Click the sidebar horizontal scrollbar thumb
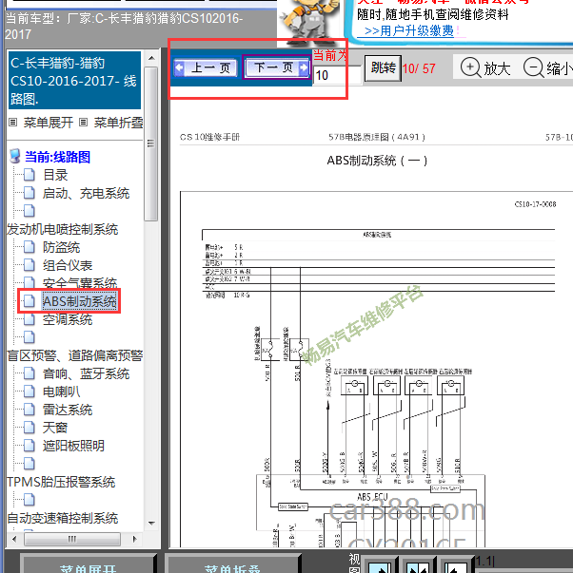 pos(72,539)
